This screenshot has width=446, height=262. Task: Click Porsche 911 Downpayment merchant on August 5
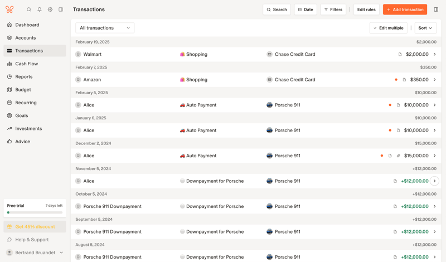pos(113,257)
